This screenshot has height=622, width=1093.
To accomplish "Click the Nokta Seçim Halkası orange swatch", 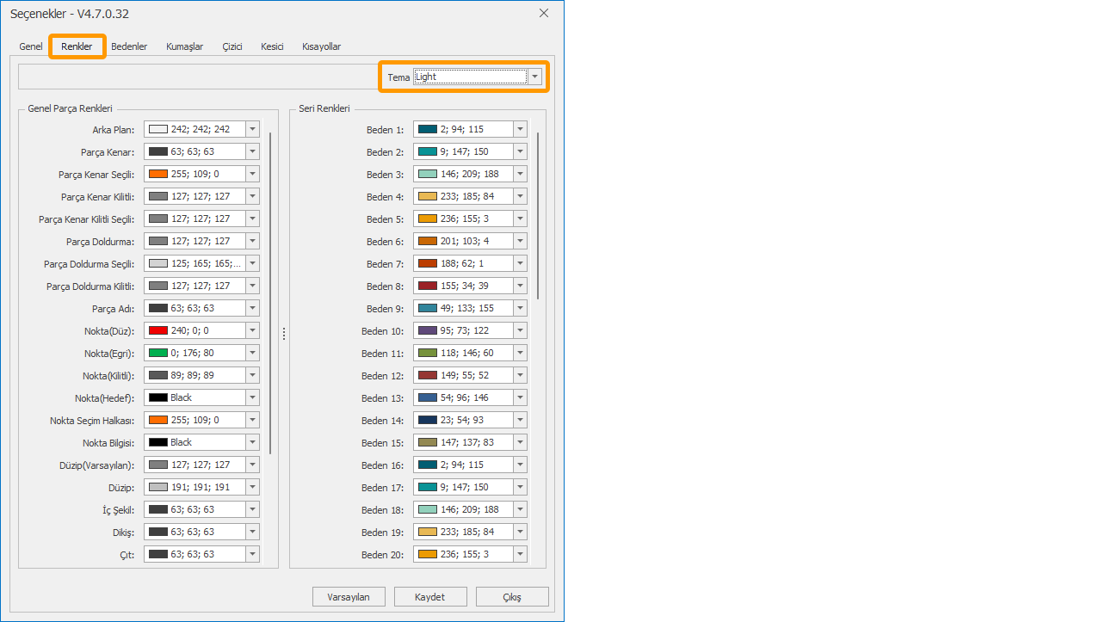I will click(157, 420).
